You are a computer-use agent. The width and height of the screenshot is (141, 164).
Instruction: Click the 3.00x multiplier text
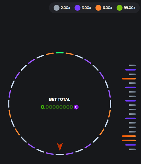[87, 8]
